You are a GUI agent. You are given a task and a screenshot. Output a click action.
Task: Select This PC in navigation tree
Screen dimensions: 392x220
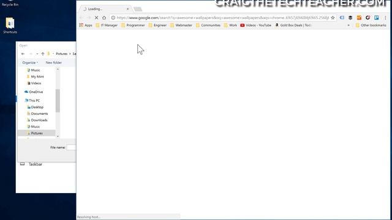click(32, 100)
